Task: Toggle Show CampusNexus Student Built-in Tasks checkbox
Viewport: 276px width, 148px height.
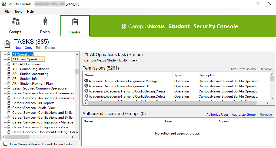Action: pyautogui.click(x=5, y=144)
